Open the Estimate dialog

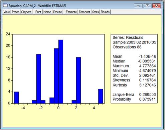point(71,12)
